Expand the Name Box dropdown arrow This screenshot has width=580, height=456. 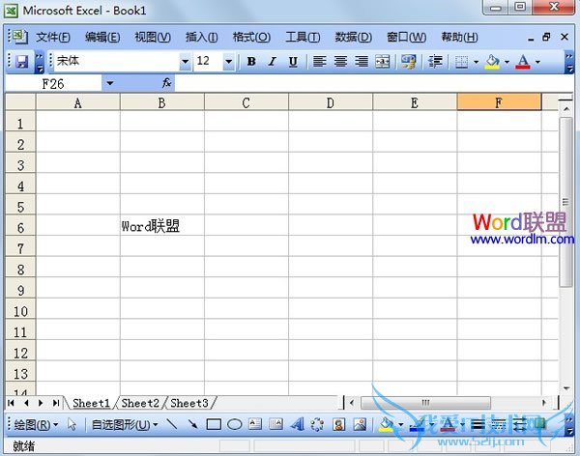[x=110, y=83]
